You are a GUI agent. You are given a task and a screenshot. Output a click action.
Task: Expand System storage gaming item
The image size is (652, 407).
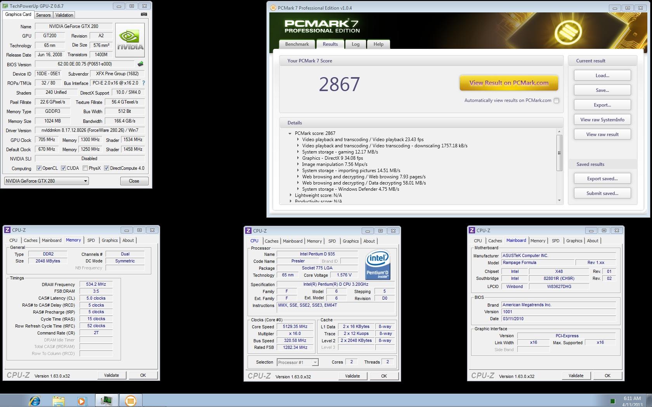coord(298,152)
